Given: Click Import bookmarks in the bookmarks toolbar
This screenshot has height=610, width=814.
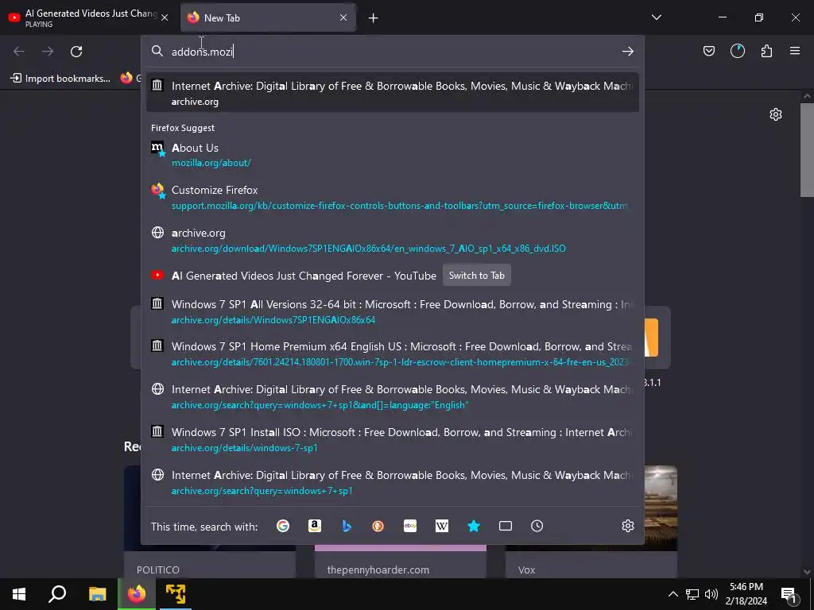Looking at the screenshot, I should (x=60, y=79).
